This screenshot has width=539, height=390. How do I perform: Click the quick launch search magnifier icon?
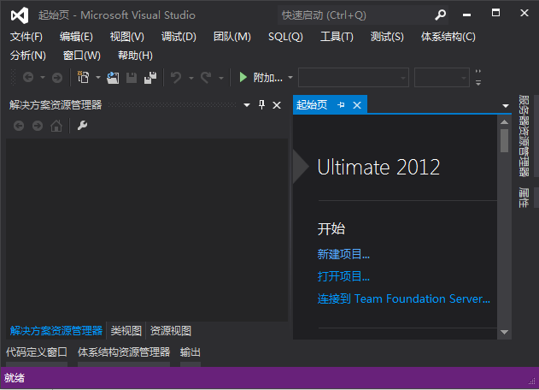[x=440, y=15]
